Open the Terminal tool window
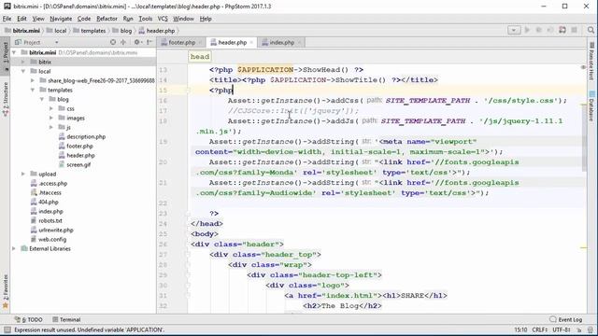Viewport: 598px width, 336px height. click(x=66, y=319)
